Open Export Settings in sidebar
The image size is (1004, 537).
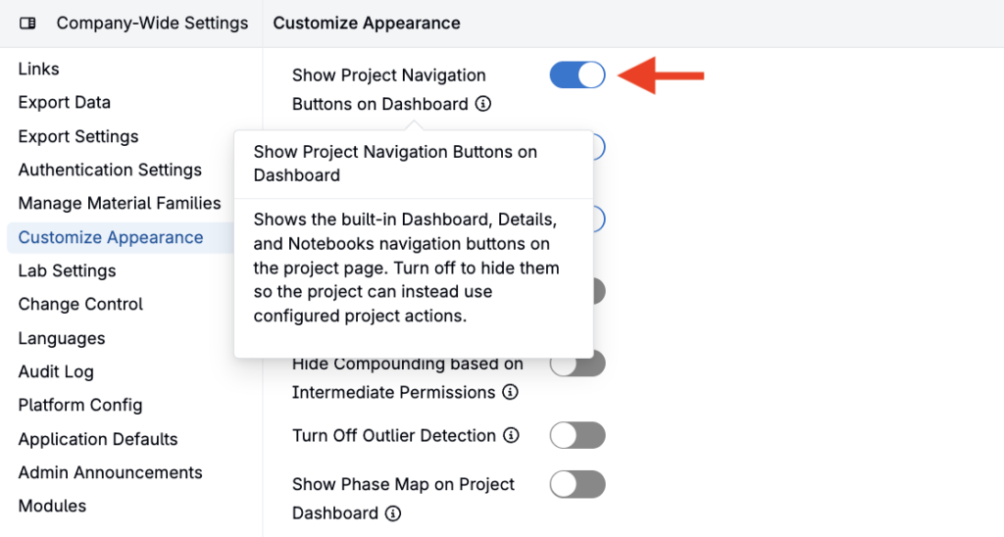(x=78, y=136)
